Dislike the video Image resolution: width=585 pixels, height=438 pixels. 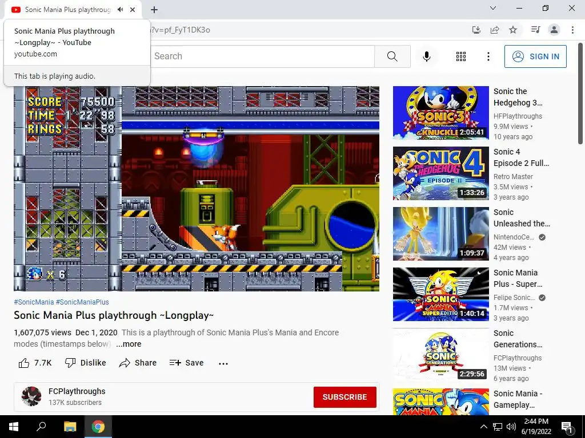coord(86,363)
